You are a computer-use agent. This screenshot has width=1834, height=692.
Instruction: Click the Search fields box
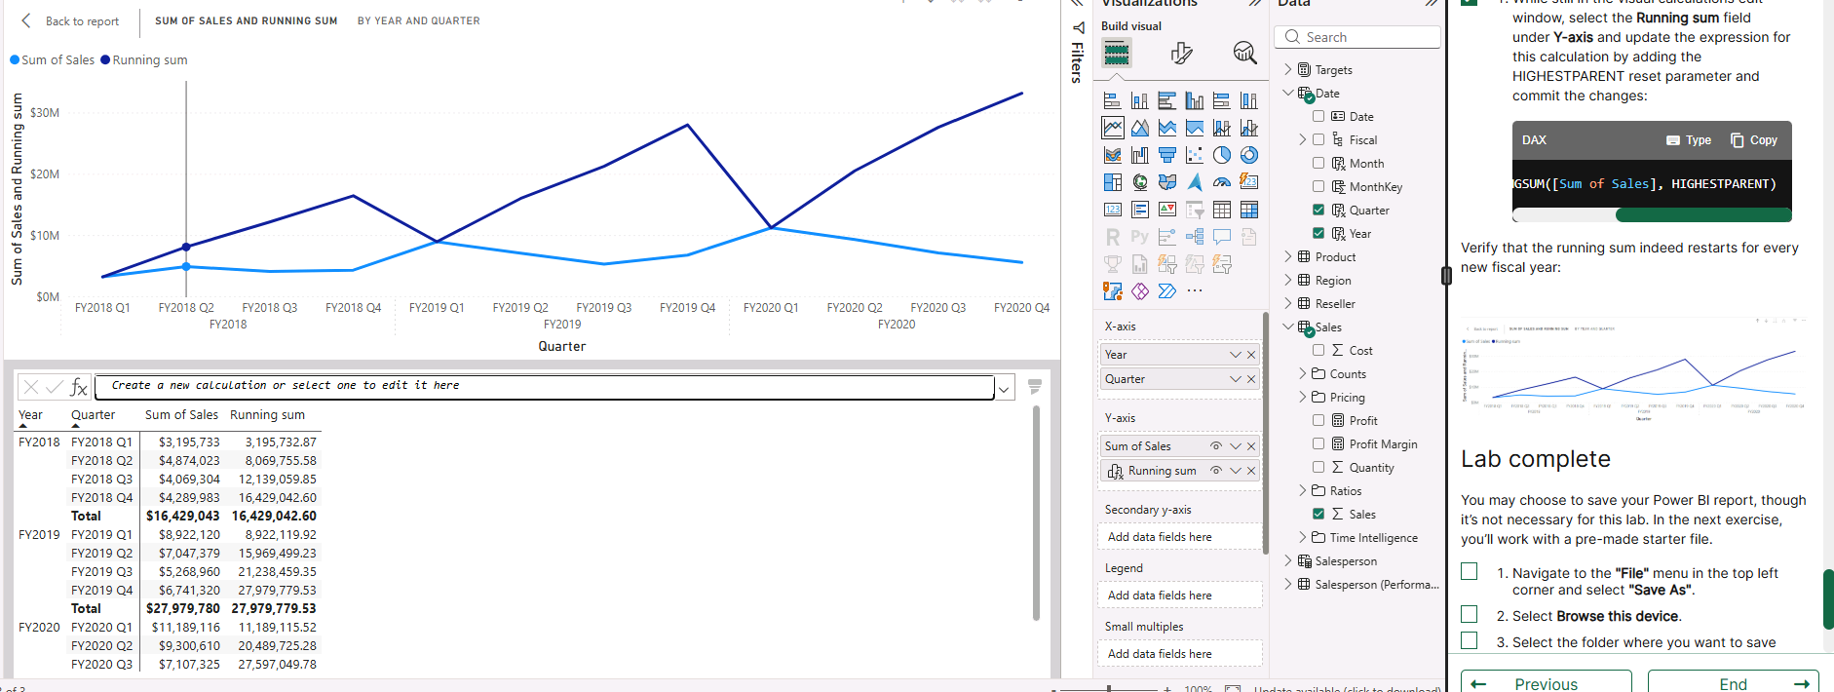click(x=1357, y=37)
